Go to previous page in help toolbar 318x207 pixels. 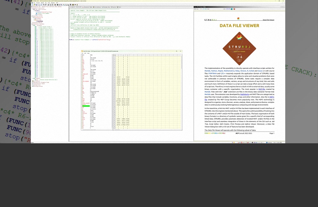pos(197,9)
